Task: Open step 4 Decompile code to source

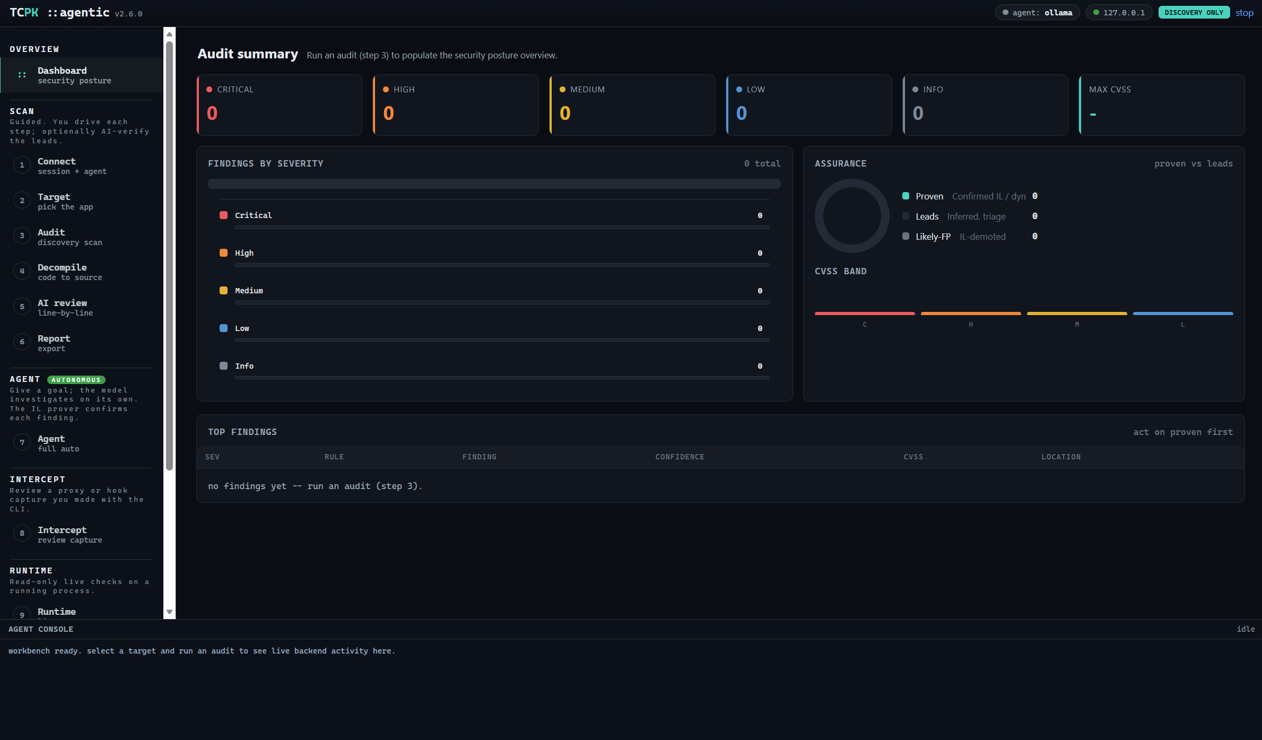Action: point(82,272)
